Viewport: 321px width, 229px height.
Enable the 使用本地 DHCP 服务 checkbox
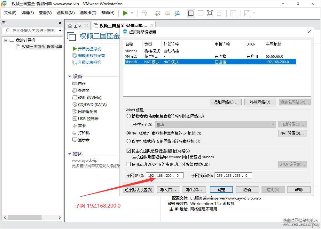point(129,164)
